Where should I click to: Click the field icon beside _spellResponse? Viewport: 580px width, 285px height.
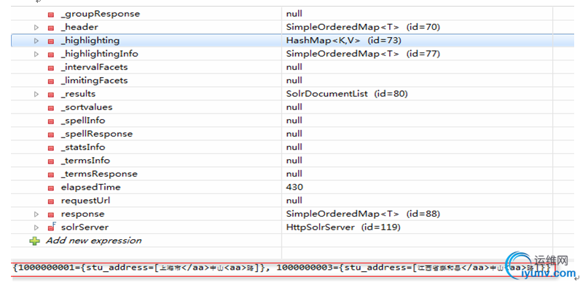tap(51, 134)
